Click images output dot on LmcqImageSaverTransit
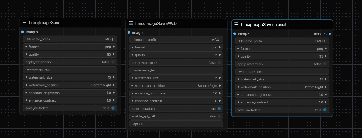This screenshot has height=138, width=362. click(330, 34)
